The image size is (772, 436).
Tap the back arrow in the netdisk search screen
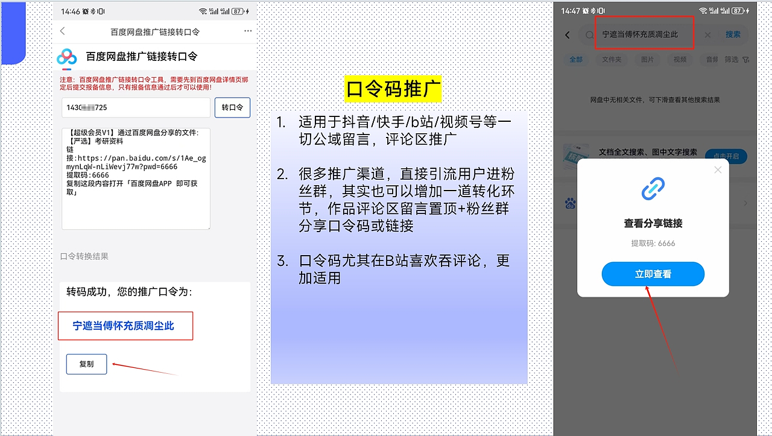567,35
